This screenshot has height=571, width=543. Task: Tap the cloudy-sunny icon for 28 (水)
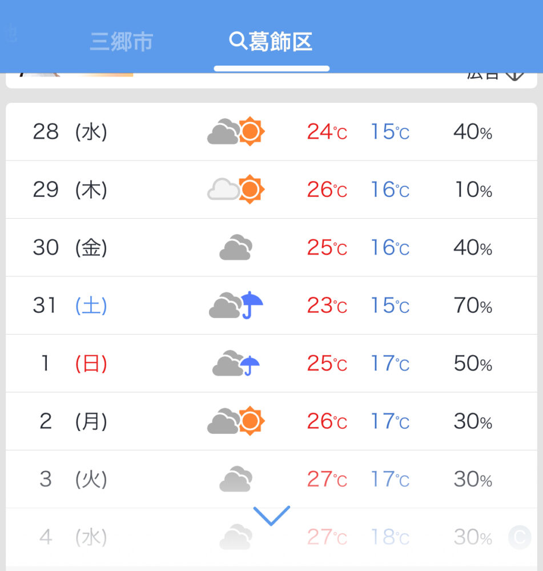coord(236,131)
